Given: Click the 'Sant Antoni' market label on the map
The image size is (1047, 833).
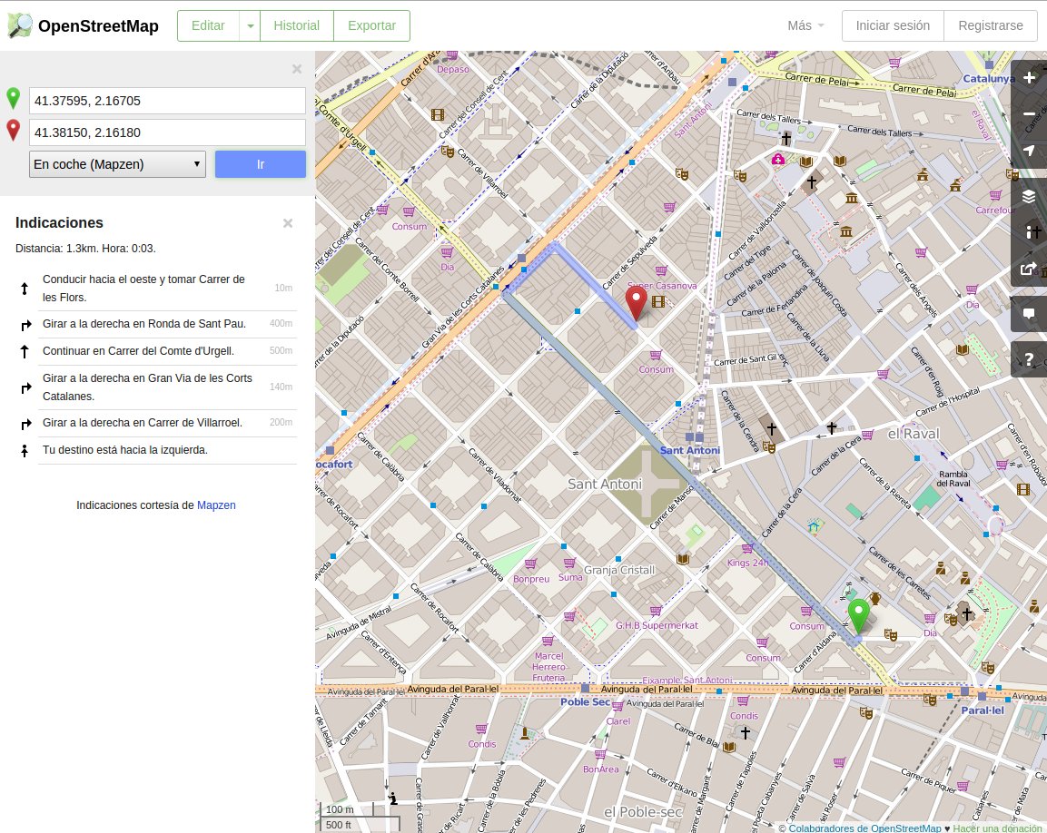Looking at the screenshot, I should [604, 484].
